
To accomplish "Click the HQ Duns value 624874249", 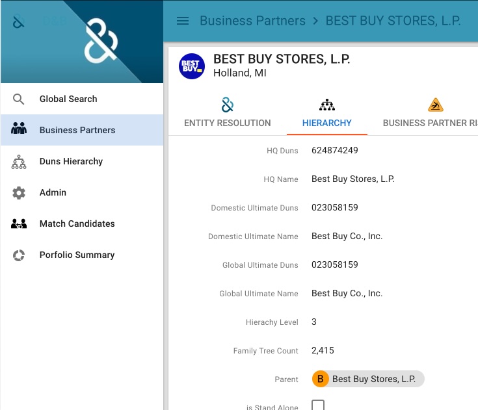I will click(335, 150).
